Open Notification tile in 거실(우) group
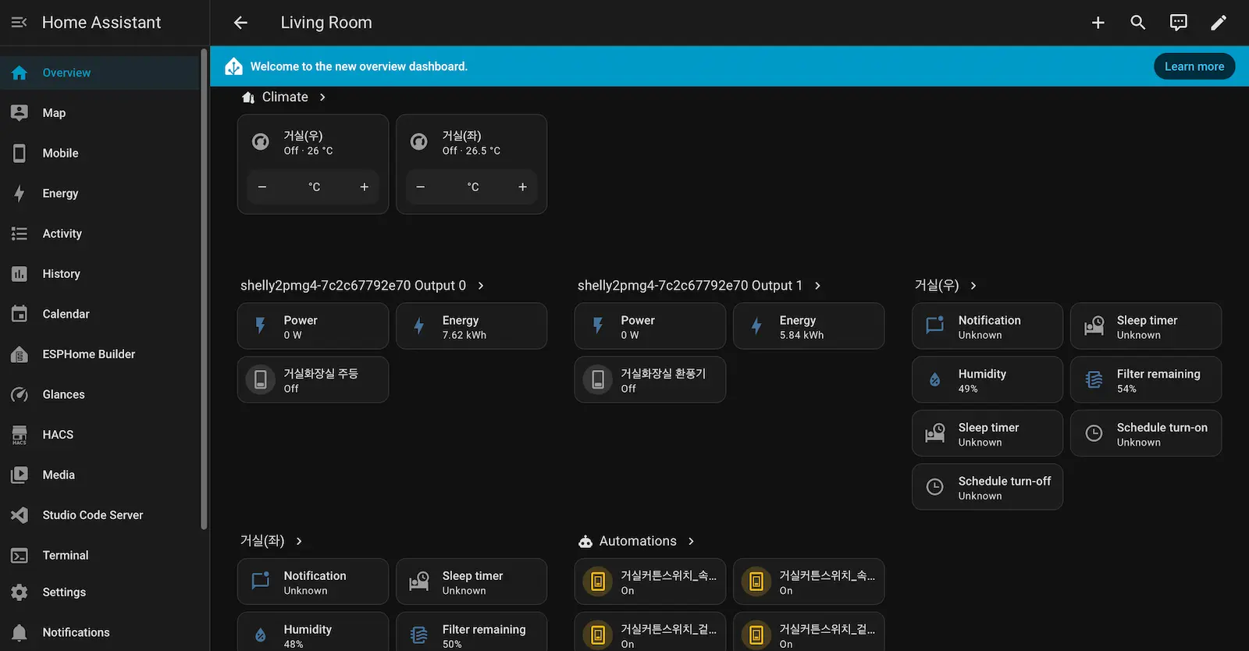This screenshot has height=651, width=1249. 987,326
